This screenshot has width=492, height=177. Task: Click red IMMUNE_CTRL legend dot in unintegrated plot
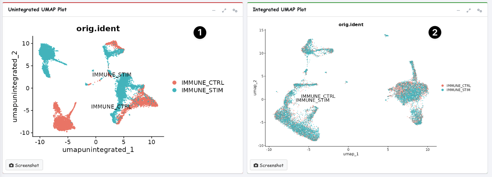point(174,83)
